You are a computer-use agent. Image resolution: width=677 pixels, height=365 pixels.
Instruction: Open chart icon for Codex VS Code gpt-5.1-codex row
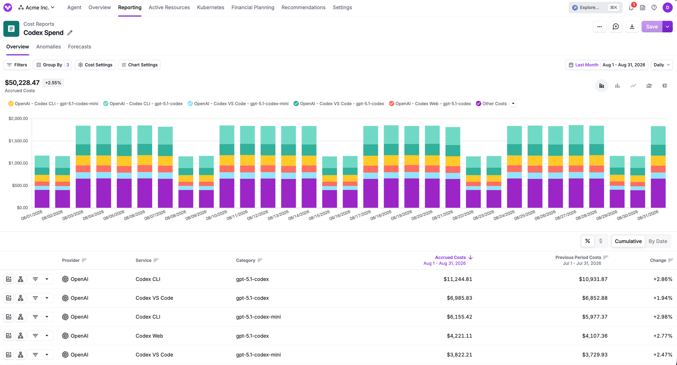pos(9,298)
